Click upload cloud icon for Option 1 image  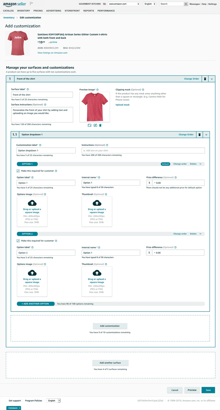click(32, 203)
